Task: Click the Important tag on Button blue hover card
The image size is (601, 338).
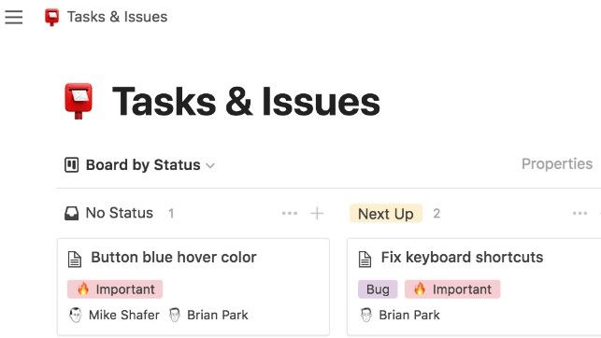Action: [115, 289]
